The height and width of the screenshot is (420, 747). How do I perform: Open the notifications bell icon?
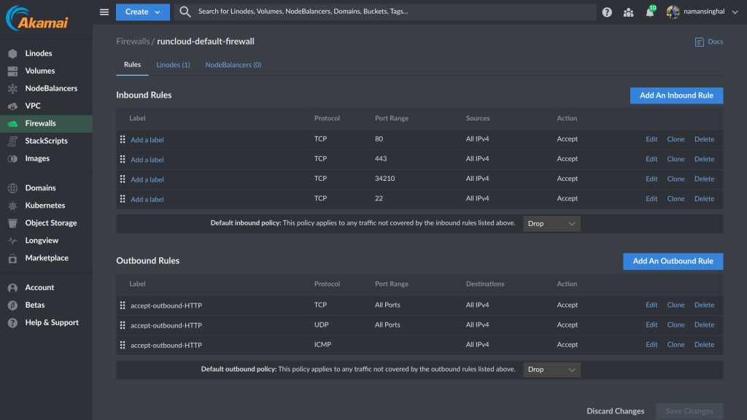(650, 12)
